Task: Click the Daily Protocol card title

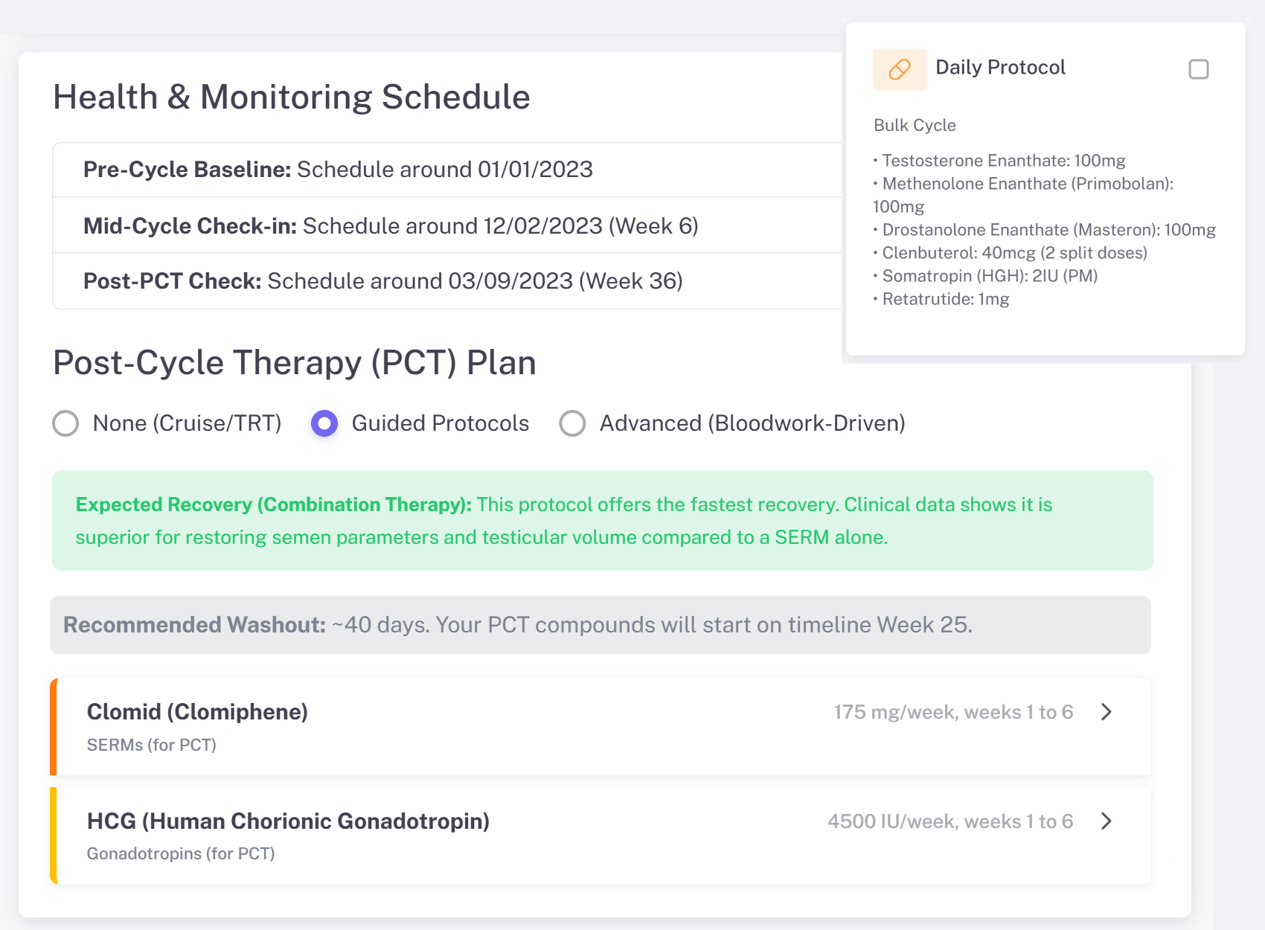Action: click(x=1000, y=68)
